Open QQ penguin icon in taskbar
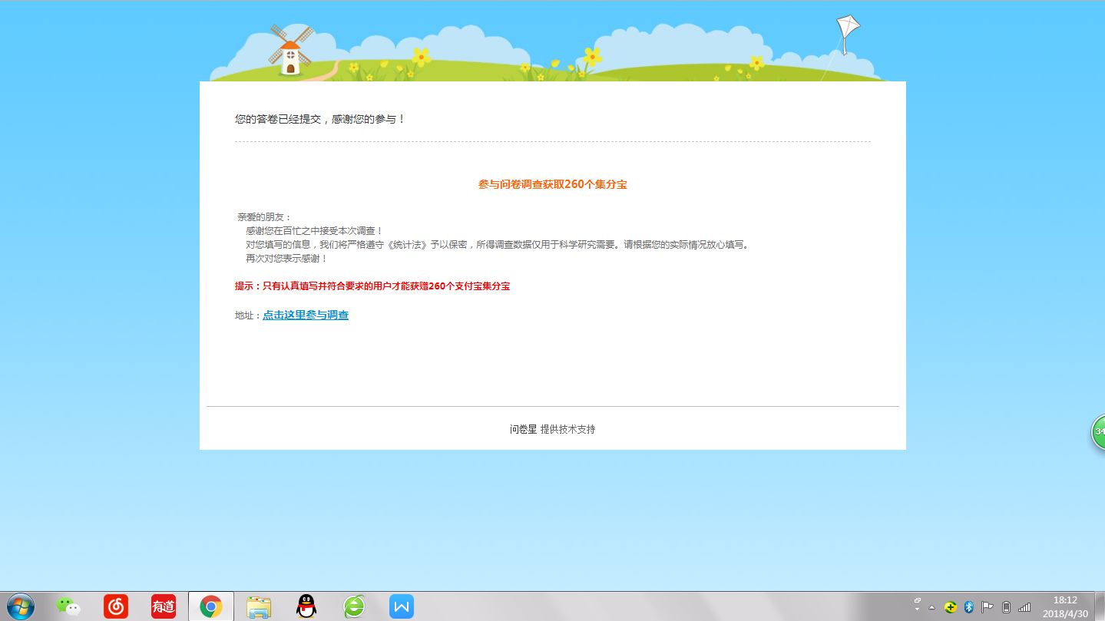 pos(306,606)
